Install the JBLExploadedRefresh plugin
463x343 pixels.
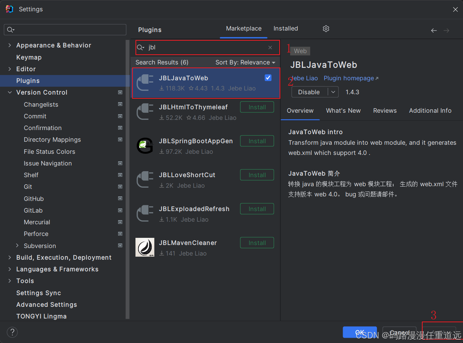[x=257, y=209]
